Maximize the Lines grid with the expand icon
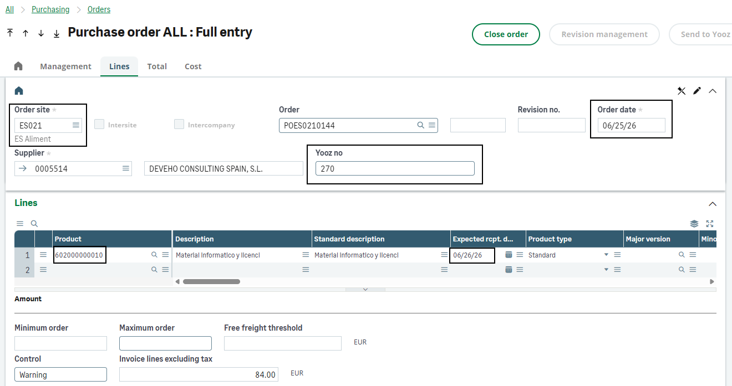Viewport: 732px width, 386px height. [710, 224]
